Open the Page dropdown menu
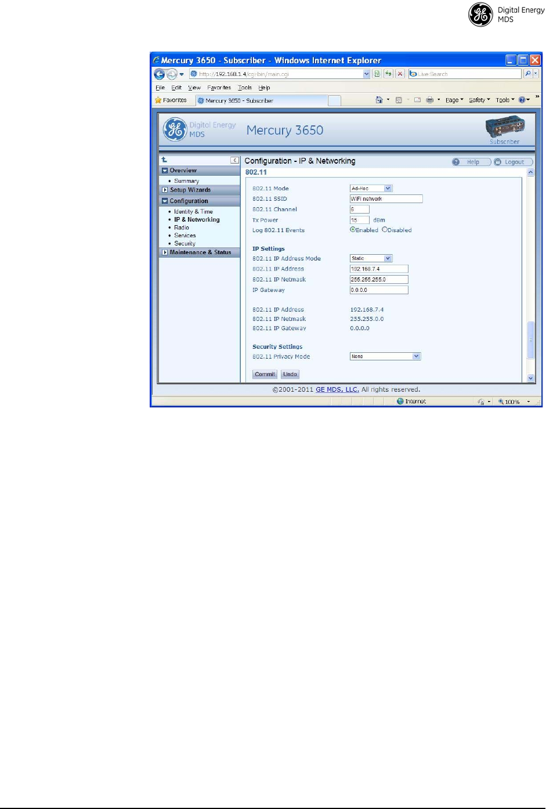 coord(454,100)
